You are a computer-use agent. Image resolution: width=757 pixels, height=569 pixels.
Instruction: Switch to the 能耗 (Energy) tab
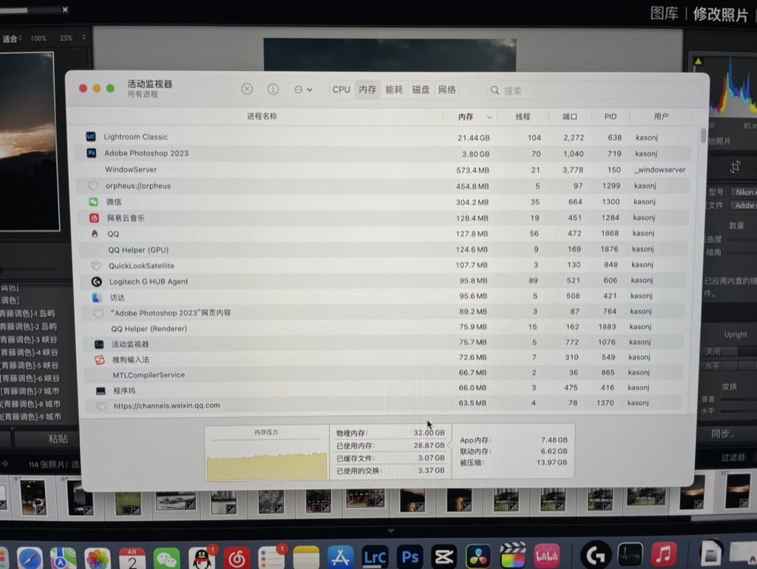coord(394,89)
